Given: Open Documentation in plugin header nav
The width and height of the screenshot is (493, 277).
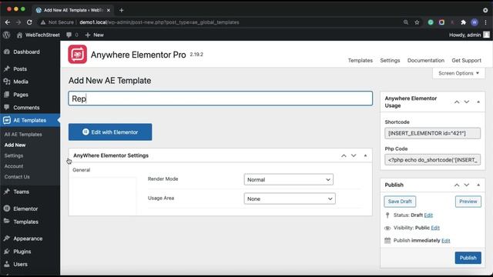Looking at the screenshot, I should [x=426, y=60].
